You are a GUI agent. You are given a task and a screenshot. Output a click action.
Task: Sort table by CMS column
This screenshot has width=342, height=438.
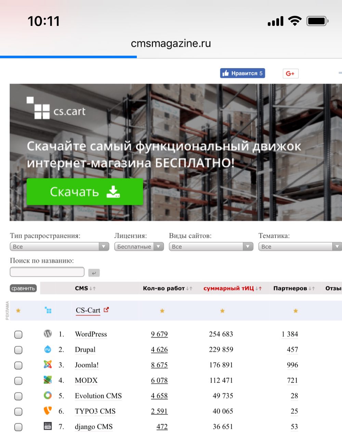[85, 288]
